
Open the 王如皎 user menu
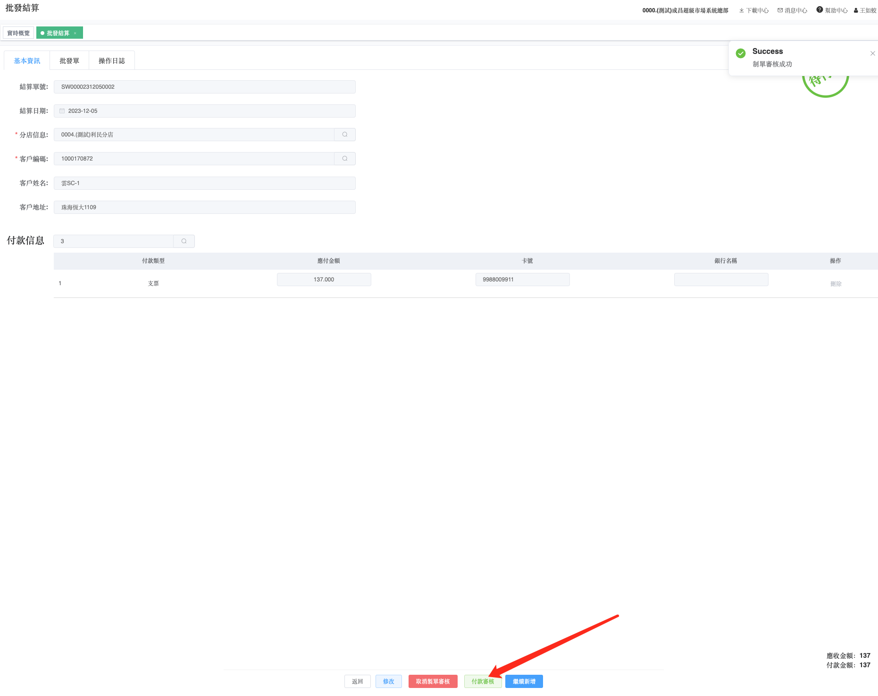pos(865,10)
